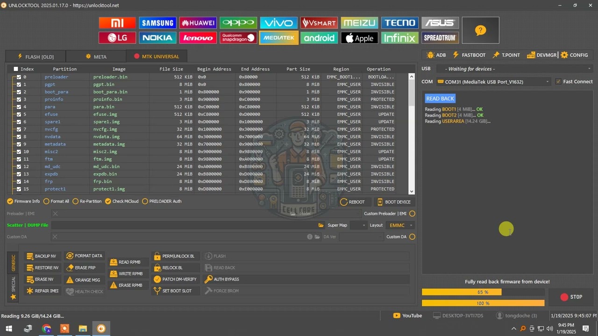Open the ADB panel
This screenshot has width=598, height=336.
coord(436,55)
